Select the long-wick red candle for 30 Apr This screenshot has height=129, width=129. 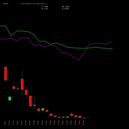coord(22,84)
